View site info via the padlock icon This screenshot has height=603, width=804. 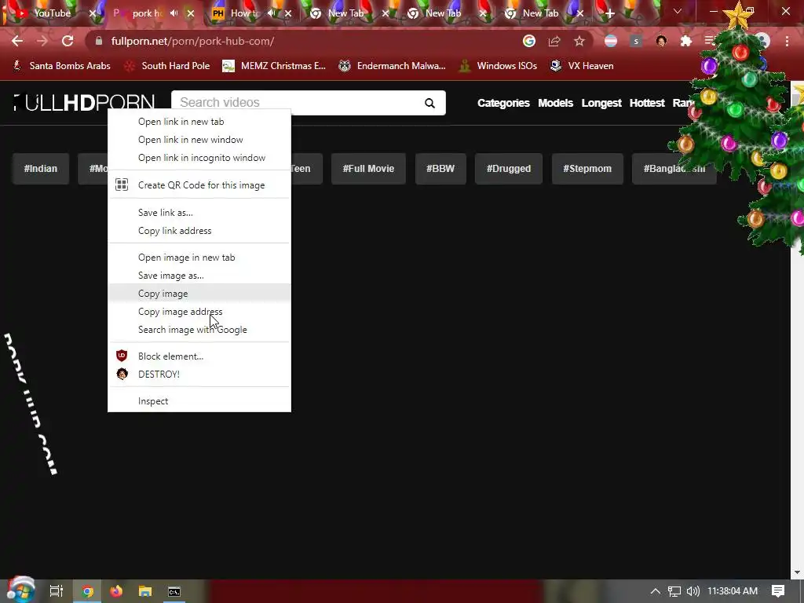[99, 41]
